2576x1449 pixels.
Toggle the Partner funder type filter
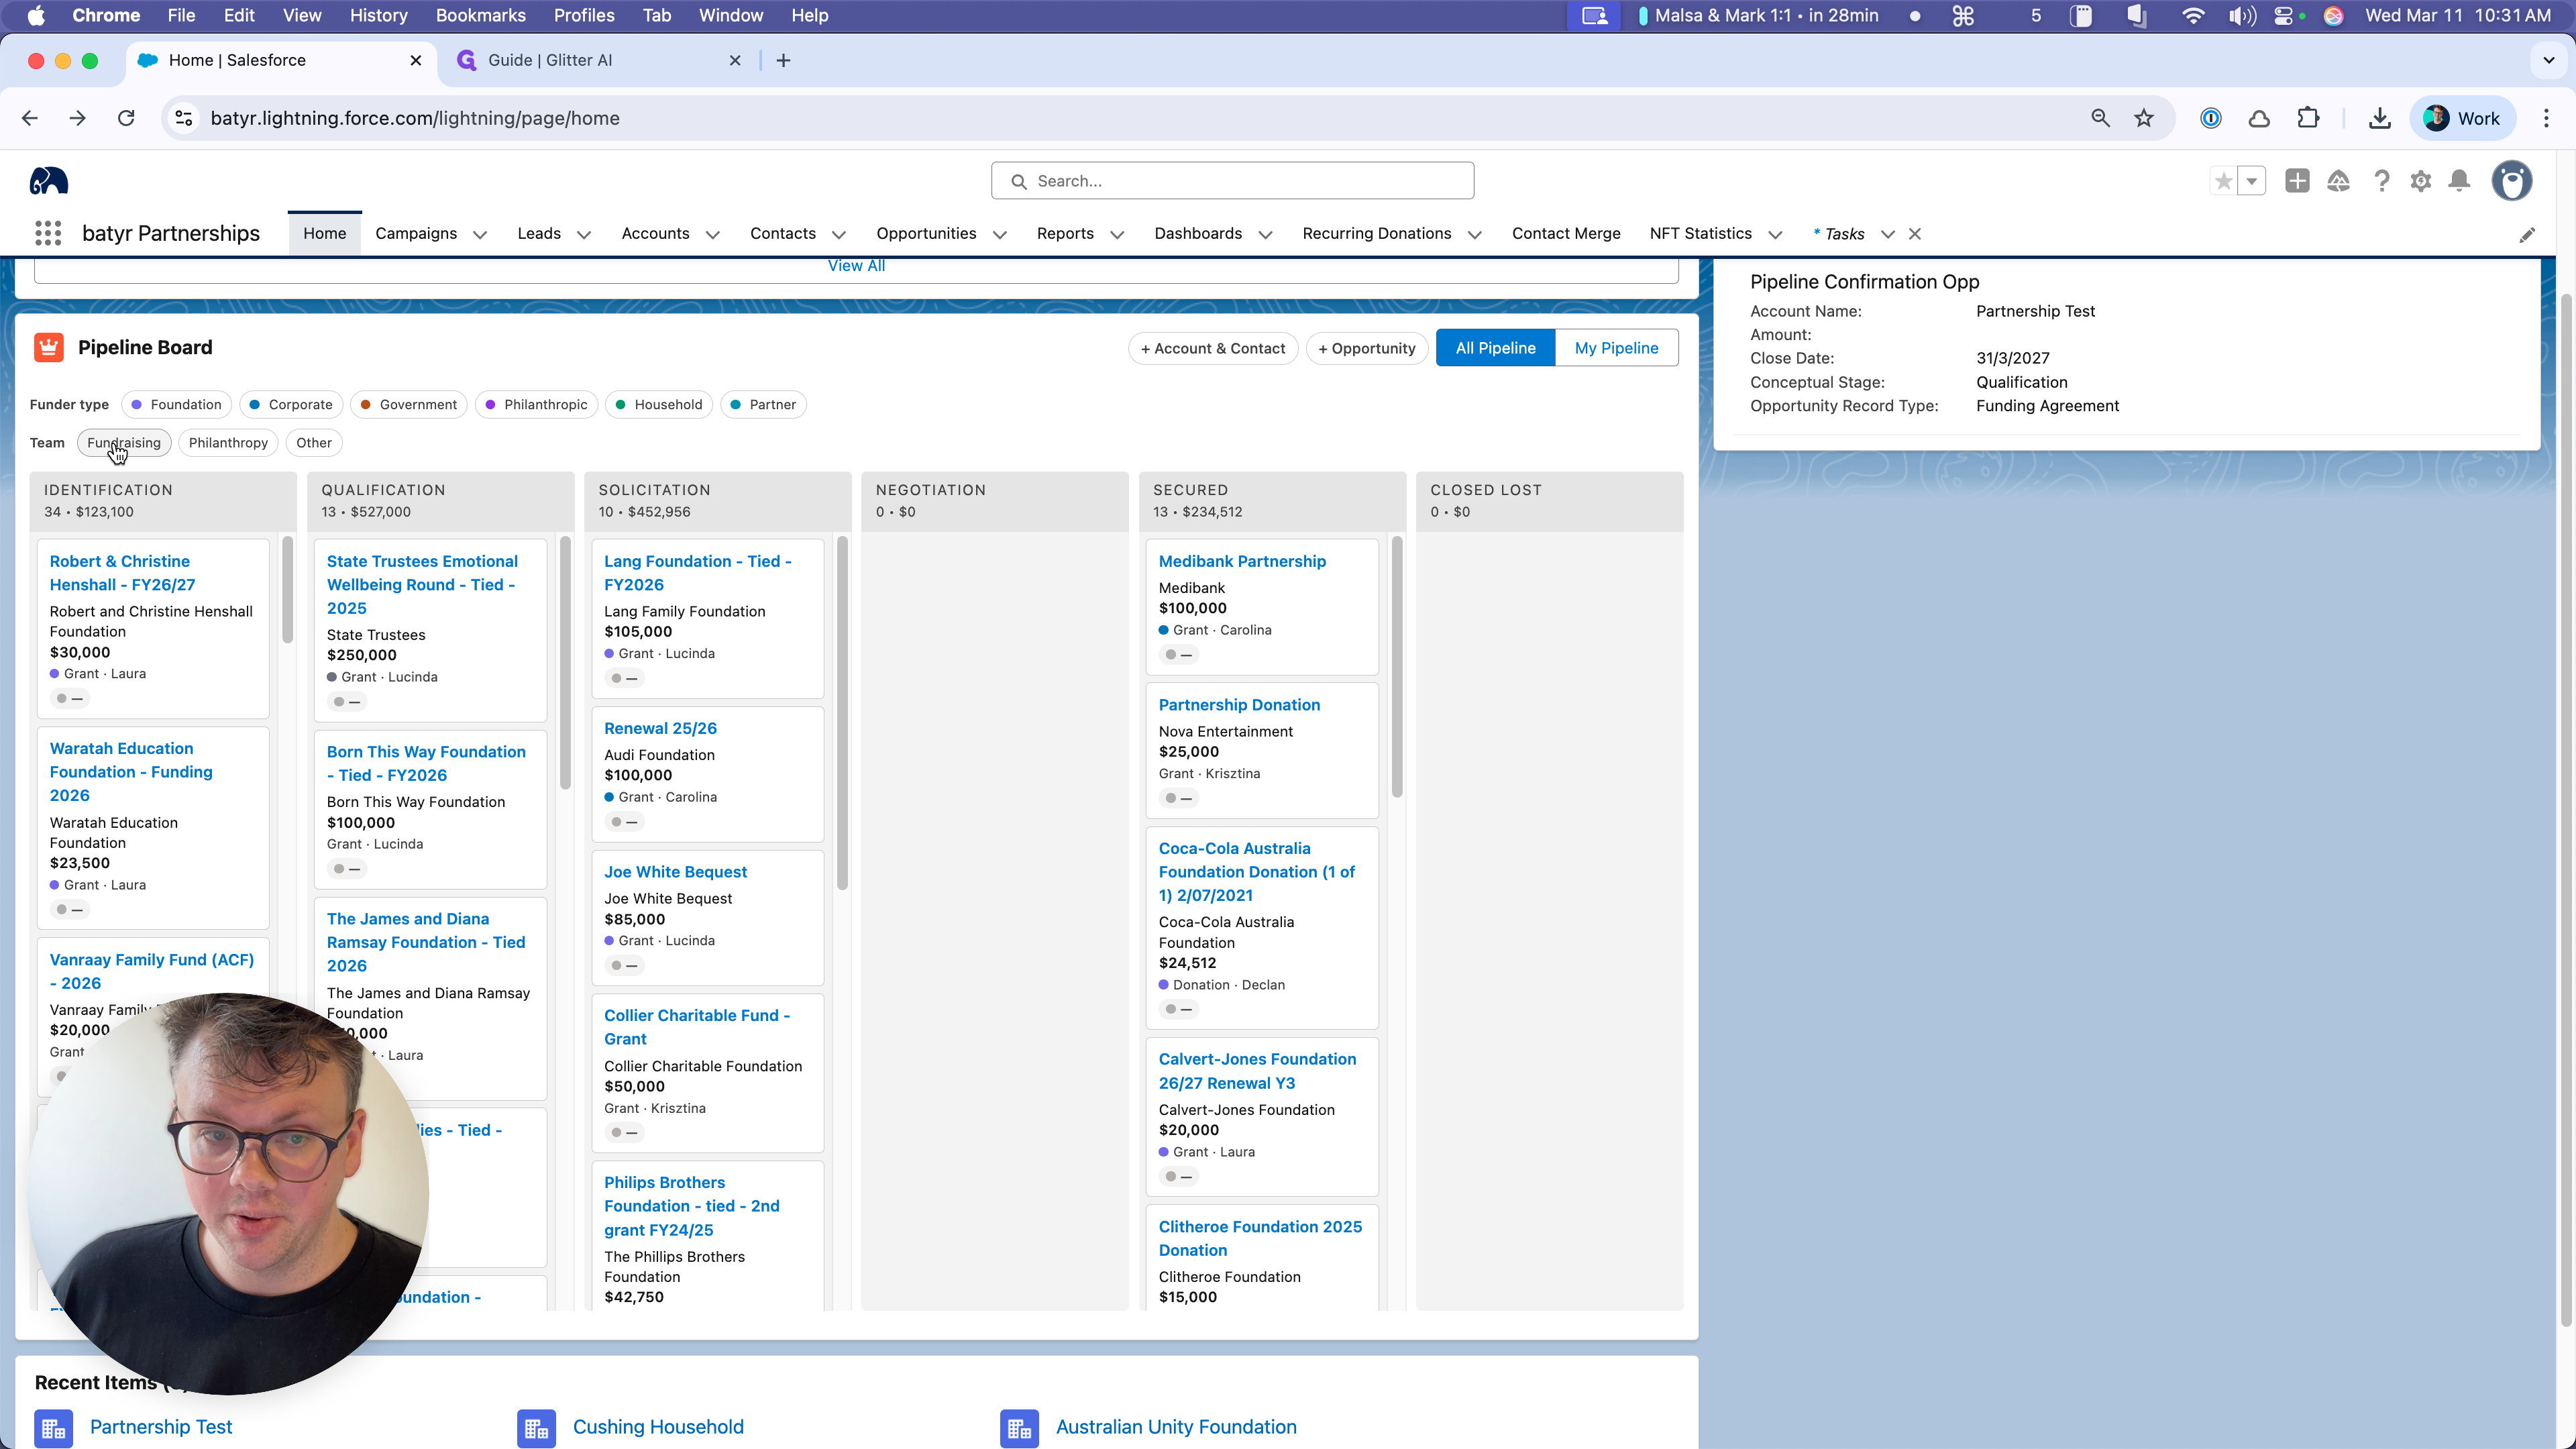click(763, 405)
